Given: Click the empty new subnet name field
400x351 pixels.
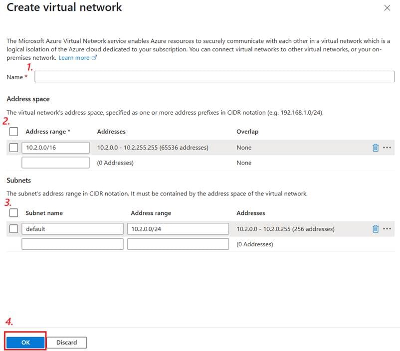Looking at the screenshot, I should click(x=72, y=244).
